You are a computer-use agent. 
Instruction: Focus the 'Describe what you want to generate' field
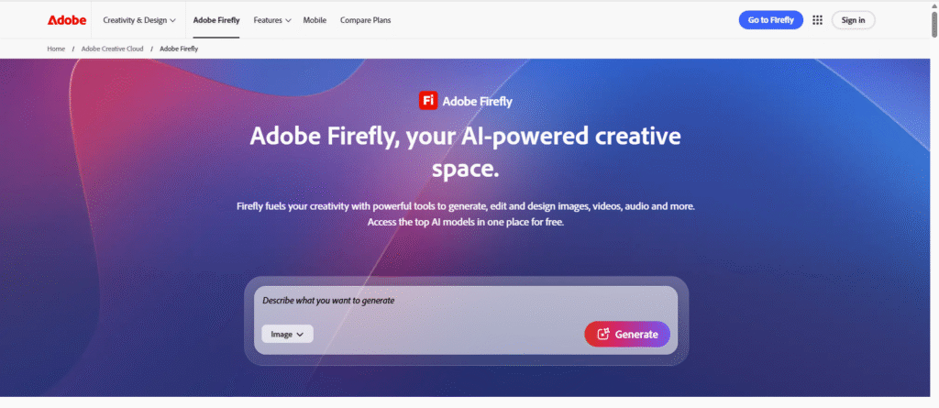tap(458, 301)
